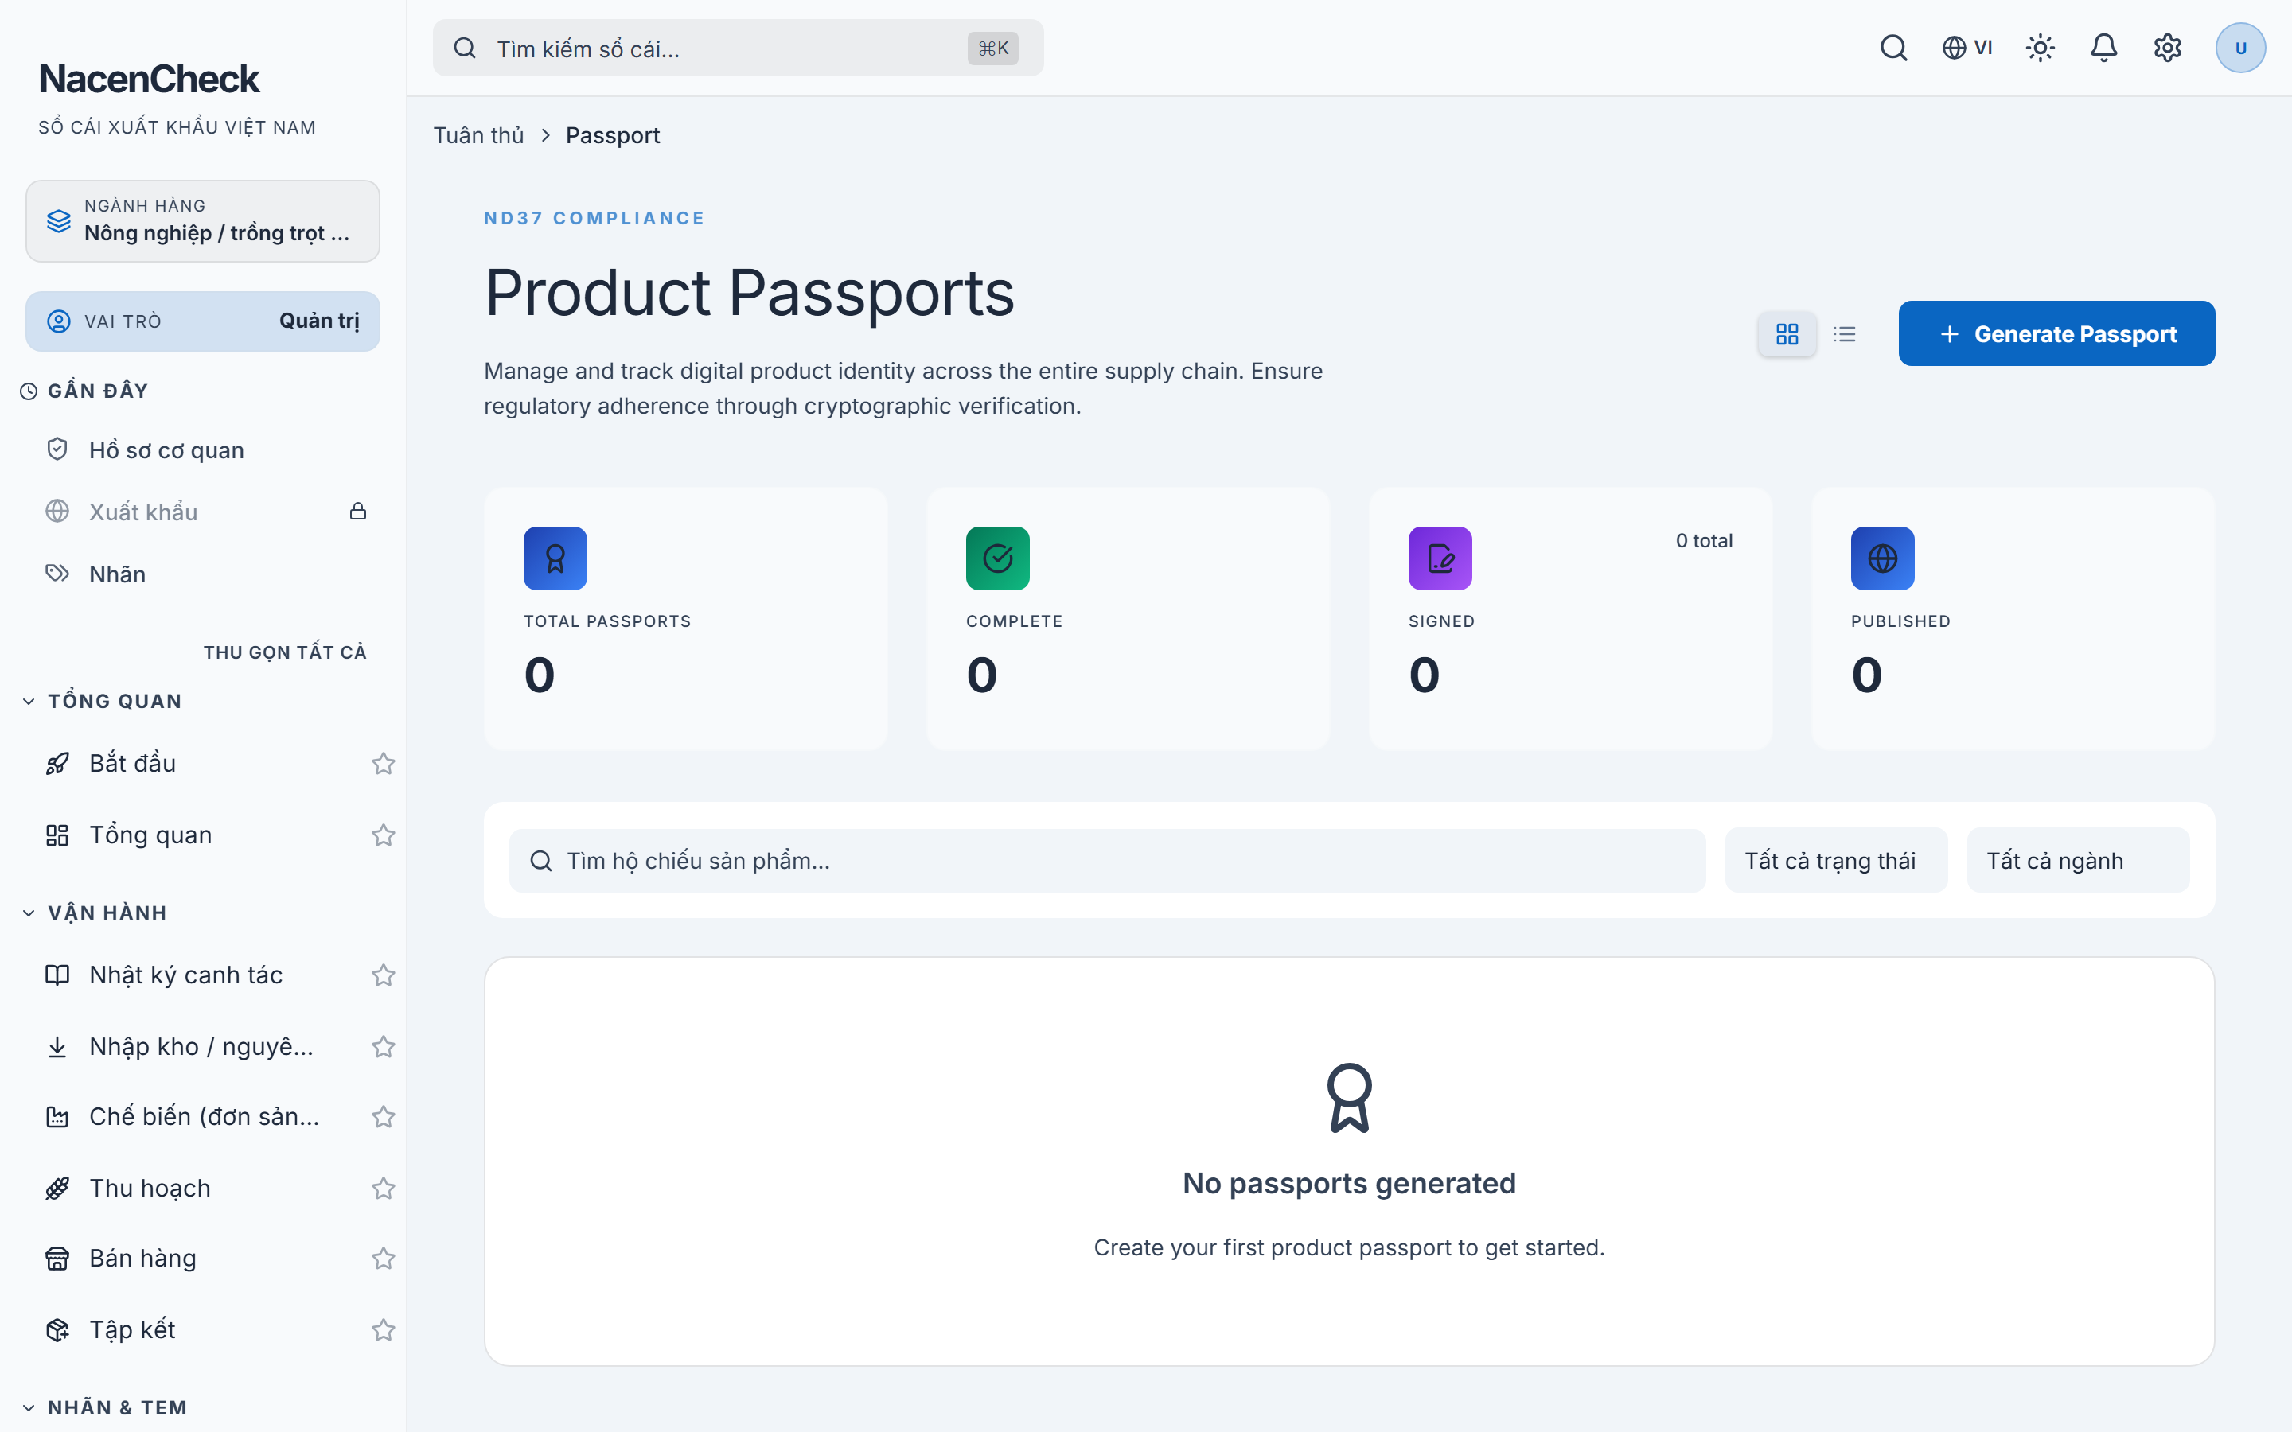The width and height of the screenshot is (2292, 1432).
Task: Click Chế biến factory icon
Action: pyautogui.click(x=57, y=1117)
